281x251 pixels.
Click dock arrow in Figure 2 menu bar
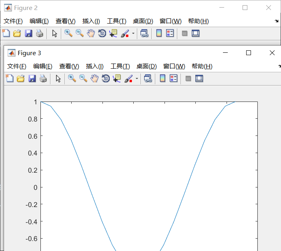(x=277, y=21)
